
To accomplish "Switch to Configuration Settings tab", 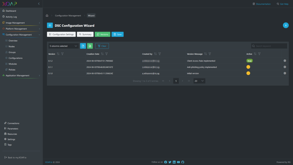I will (61, 34).
